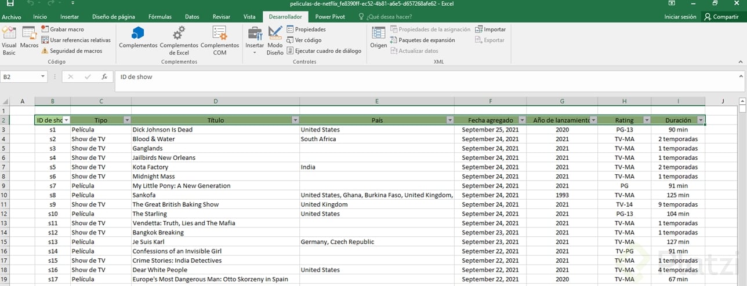This screenshot has height=286, width=747.
Task: Open the Fecha agregado filter dropdown
Action: pyautogui.click(x=522, y=120)
